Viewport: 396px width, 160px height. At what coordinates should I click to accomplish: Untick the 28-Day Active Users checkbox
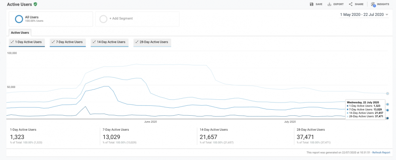click(x=136, y=42)
